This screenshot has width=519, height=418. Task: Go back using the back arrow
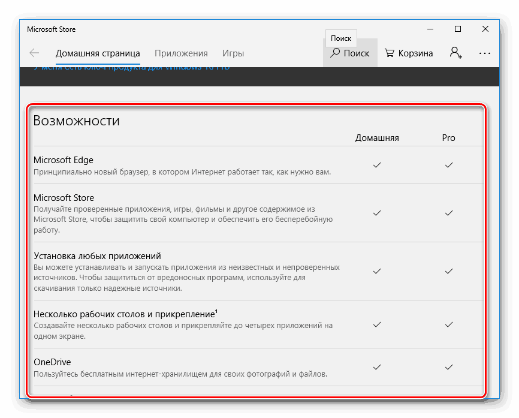34,53
